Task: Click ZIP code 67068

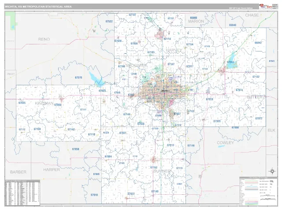Action: coord(58,105)
